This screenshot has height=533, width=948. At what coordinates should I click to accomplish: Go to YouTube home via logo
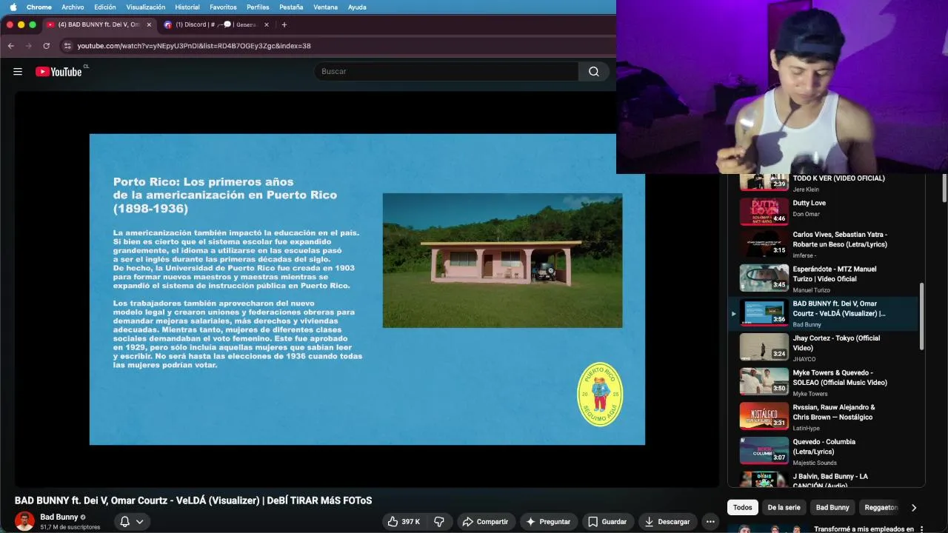[x=59, y=72]
